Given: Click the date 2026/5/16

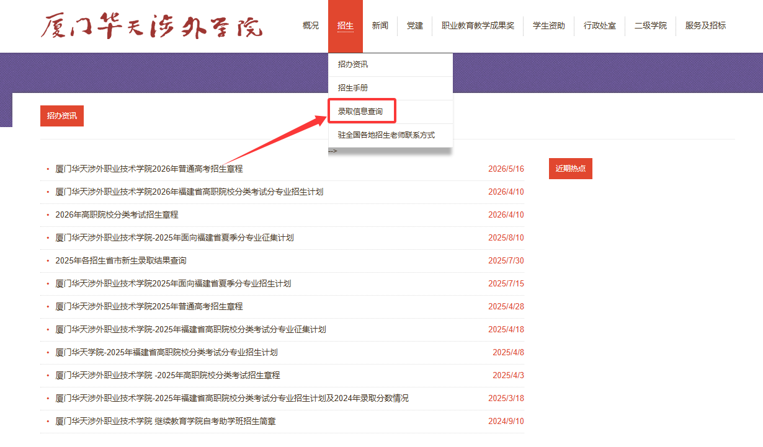Looking at the screenshot, I should (x=506, y=169).
